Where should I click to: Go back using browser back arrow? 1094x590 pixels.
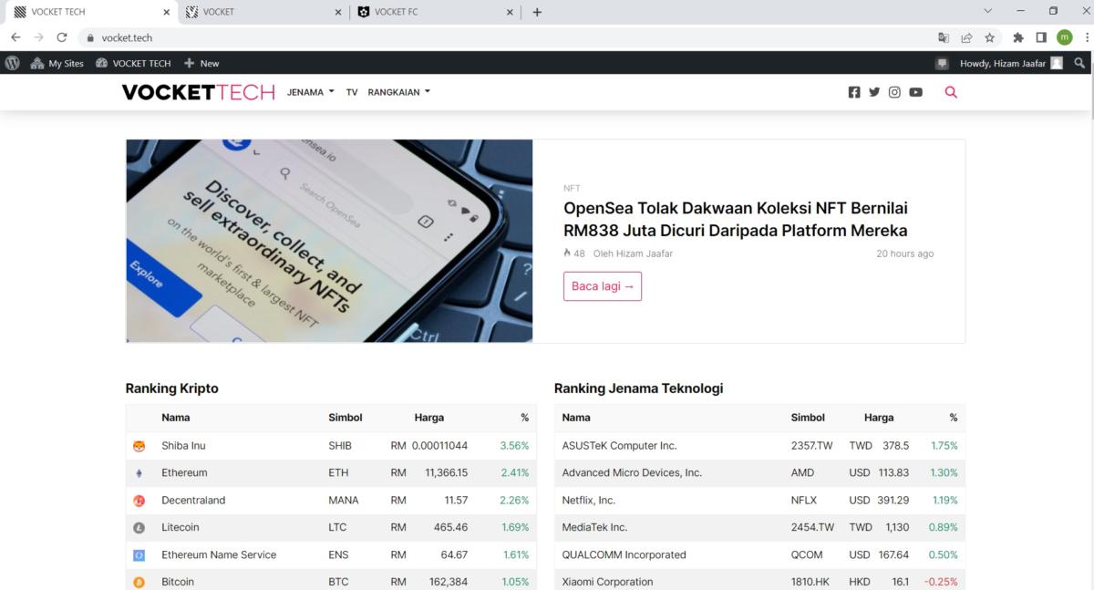[15, 37]
